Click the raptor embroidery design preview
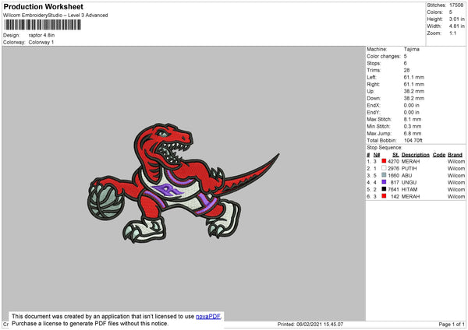 183,184
